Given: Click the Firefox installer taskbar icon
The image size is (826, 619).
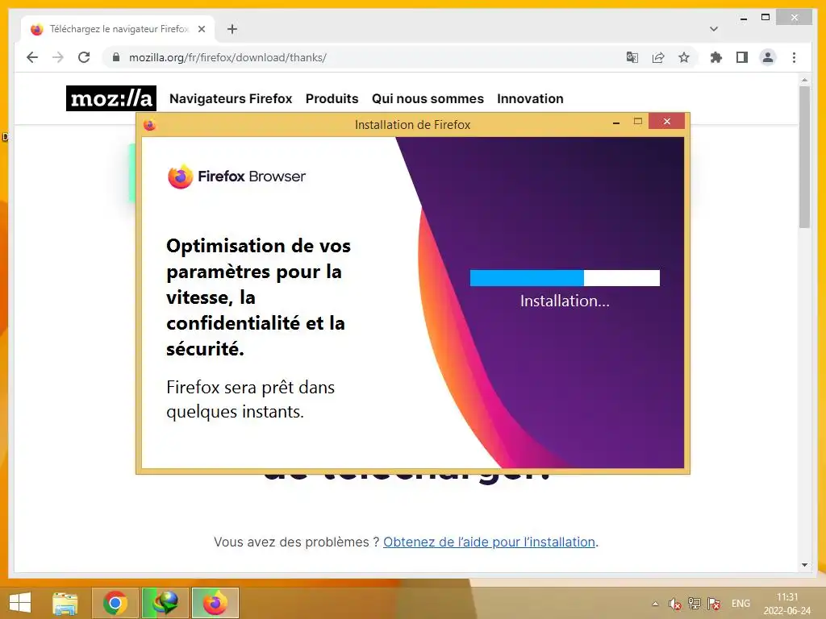Looking at the screenshot, I should (215, 603).
